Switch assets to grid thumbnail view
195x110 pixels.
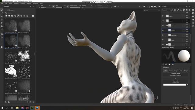pos(33,16)
